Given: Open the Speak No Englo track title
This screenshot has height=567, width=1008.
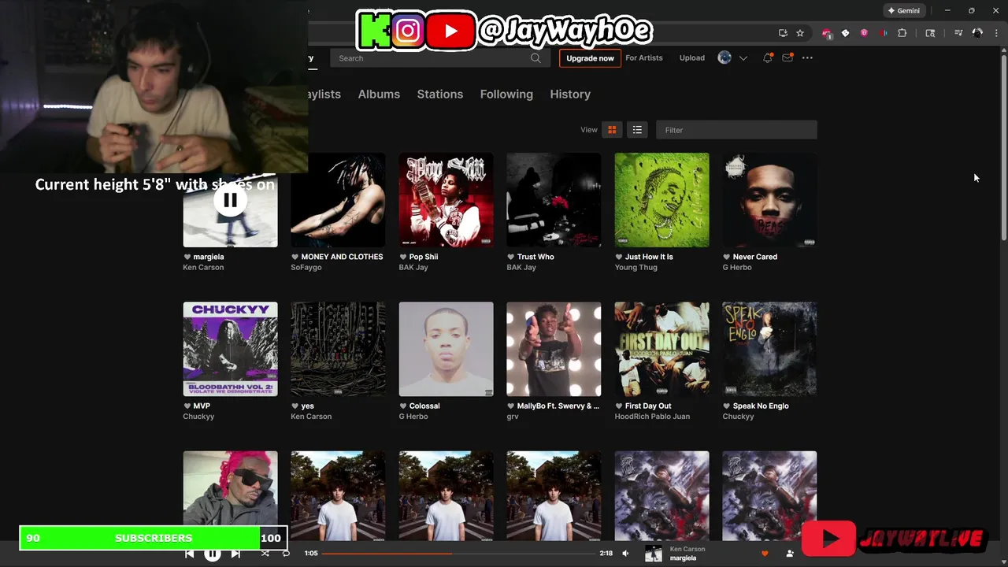Looking at the screenshot, I should click(x=761, y=406).
